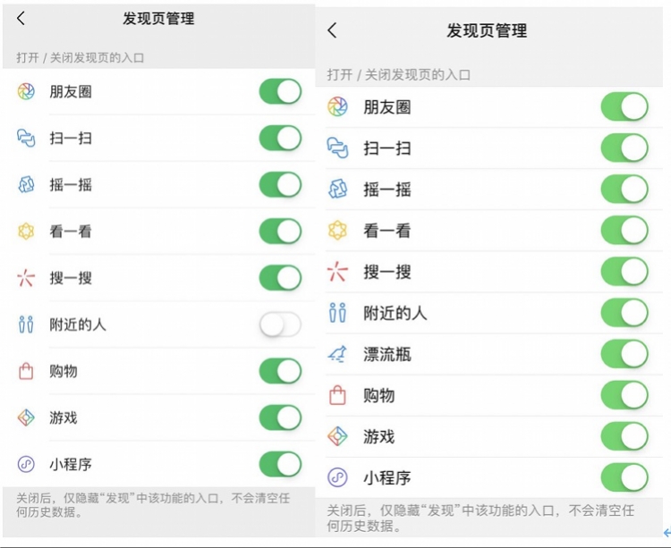Tap 搜一搜 label in right panel
671x548 pixels.
pos(387,272)
